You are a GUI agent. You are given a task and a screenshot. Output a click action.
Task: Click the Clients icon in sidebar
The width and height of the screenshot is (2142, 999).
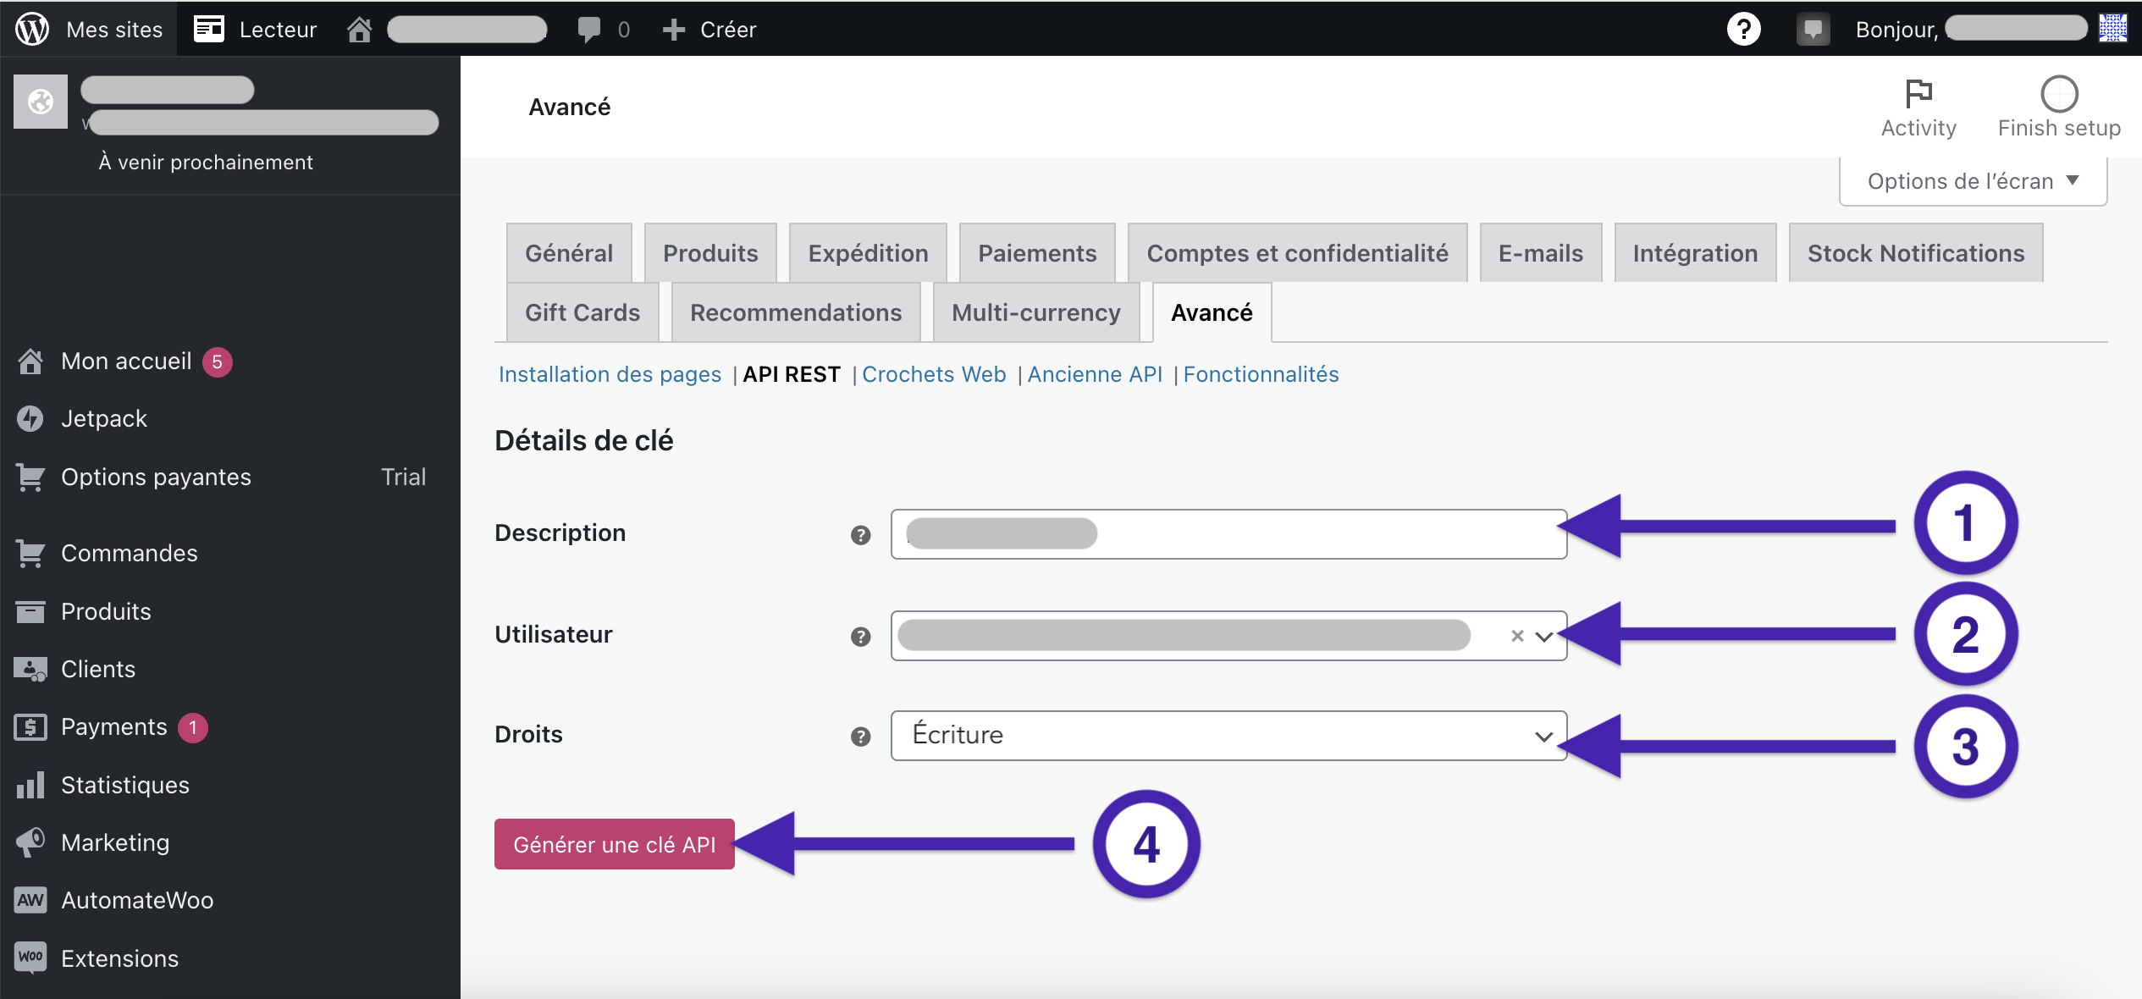30,670
